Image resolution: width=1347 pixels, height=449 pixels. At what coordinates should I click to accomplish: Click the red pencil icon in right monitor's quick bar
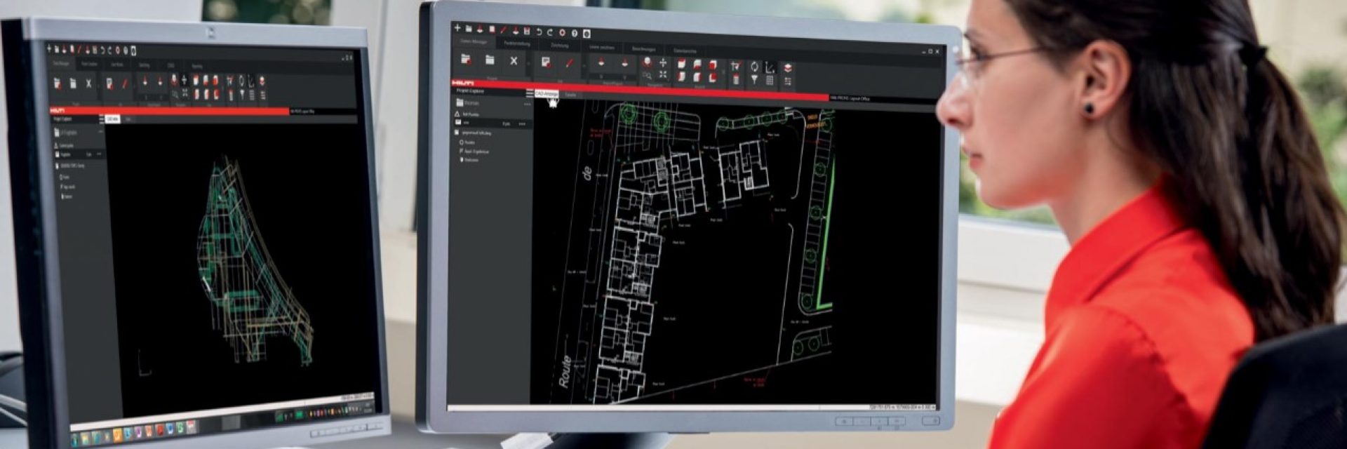503,29
